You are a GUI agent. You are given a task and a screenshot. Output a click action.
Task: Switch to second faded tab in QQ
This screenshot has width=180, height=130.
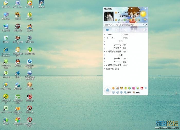116,30
